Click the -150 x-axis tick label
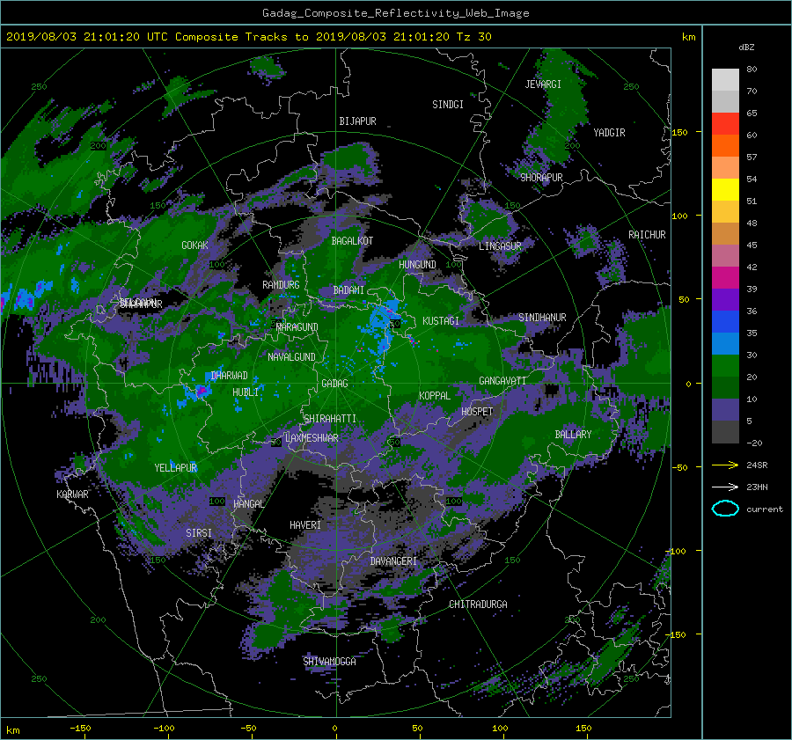 click(x=80, y=729)
